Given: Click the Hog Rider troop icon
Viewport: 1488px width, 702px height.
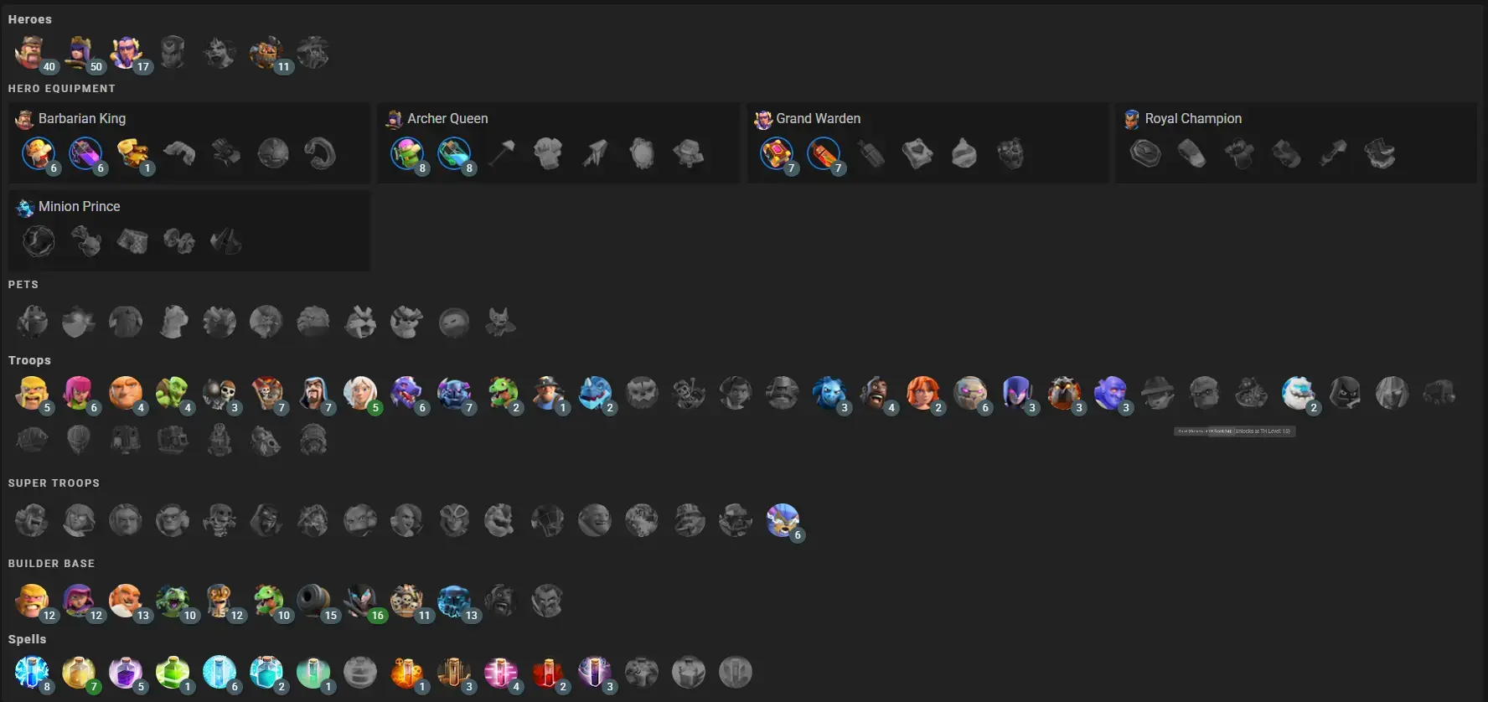Looking at the screenshot, I should (876, 393).
